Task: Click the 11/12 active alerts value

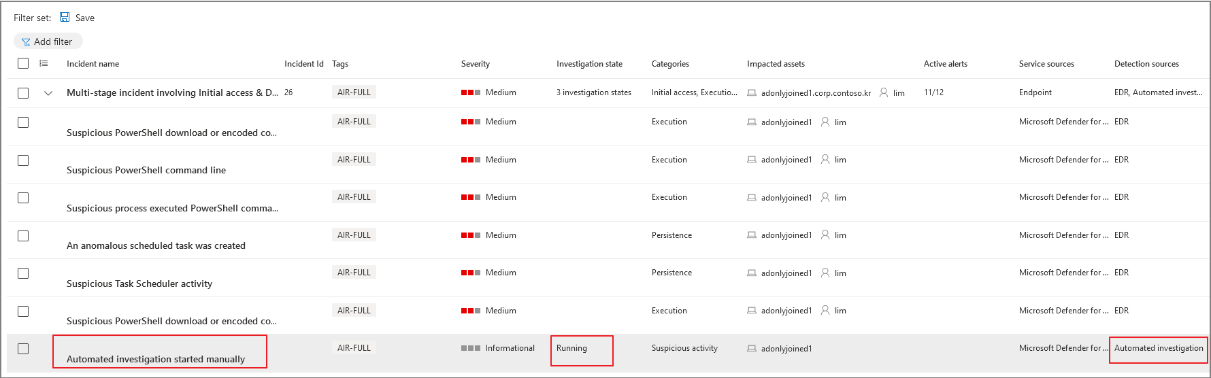Action: [933, 92]
